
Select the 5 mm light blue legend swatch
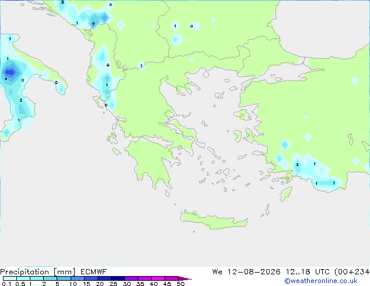[x=64, y=278]
